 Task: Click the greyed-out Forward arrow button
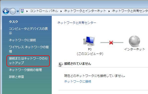13,11
